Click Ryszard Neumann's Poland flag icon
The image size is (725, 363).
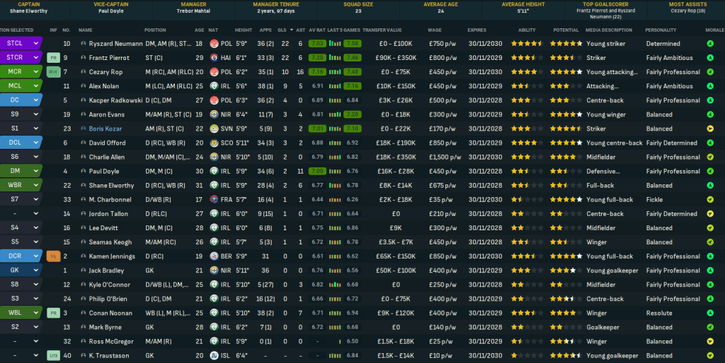pos(215,44)
